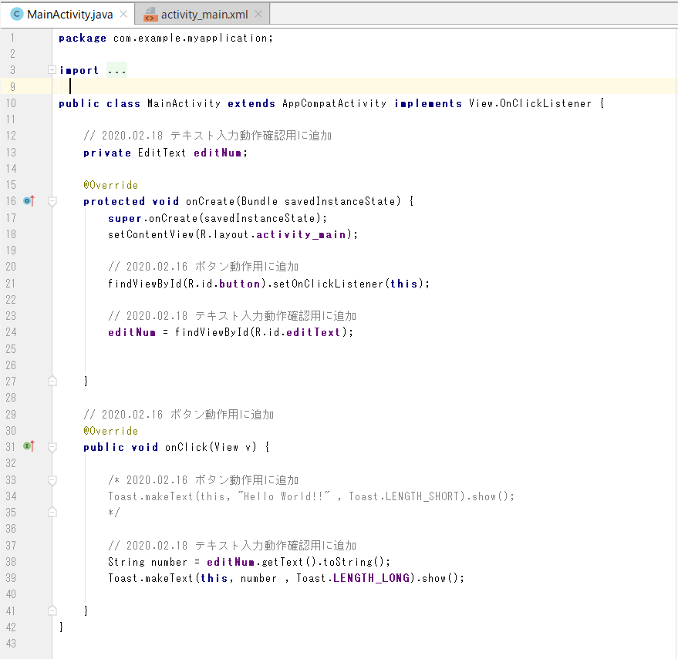Expand the folded import block
This screenshot has height=659, width=678.
pos(52,70)
